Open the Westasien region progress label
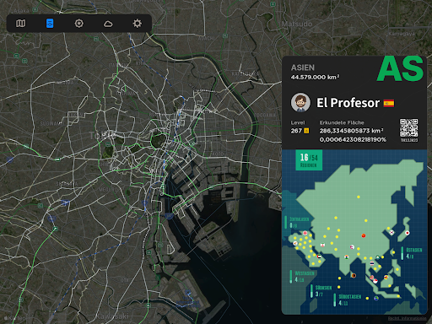Image resolution: width=432 pixels, height=324 pixels. 302,277
